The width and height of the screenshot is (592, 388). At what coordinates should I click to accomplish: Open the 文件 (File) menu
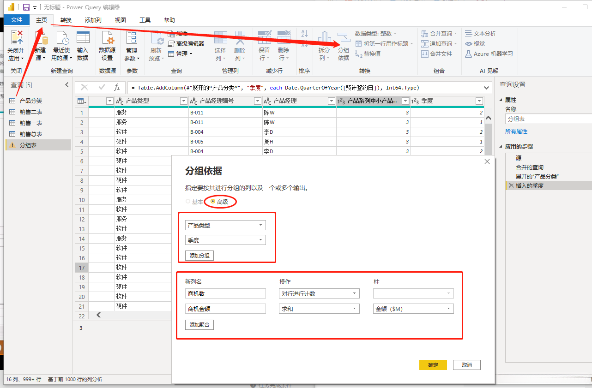17,20
